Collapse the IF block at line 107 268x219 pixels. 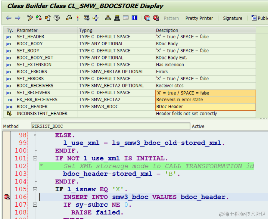click(x=35, y=205)
